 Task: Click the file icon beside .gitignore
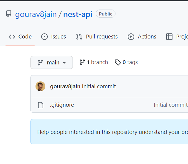[x=41, y=105]
